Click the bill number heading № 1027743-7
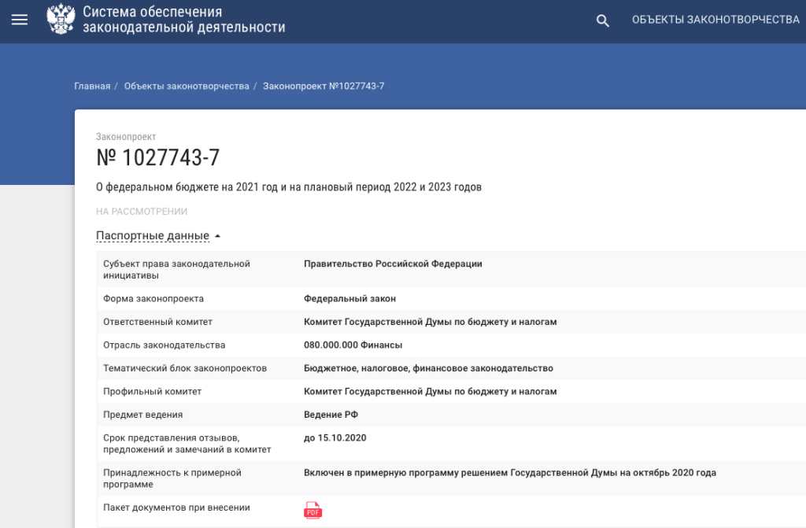The height and width of the screenshot is (528, 806). (157, 158)
